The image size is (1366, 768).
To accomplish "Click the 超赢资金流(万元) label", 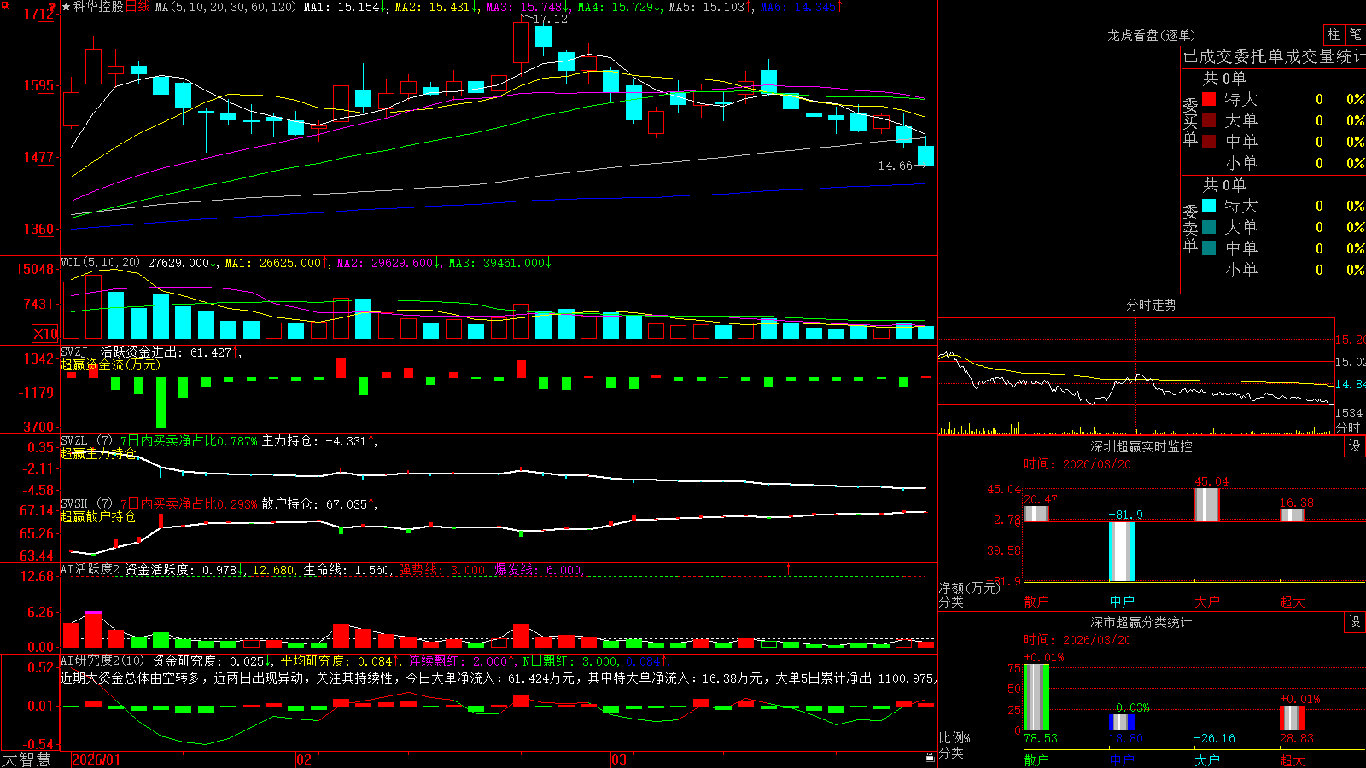I will (x=110, y=364).
